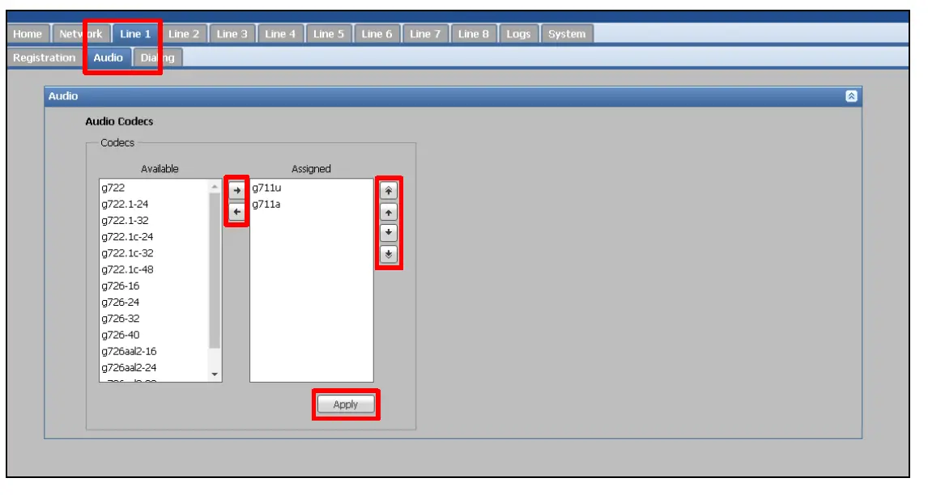Select g722.1-24 in Available codecs
Image resolution: width=928 pixels, height=495 pixels.
coord(155,204)
